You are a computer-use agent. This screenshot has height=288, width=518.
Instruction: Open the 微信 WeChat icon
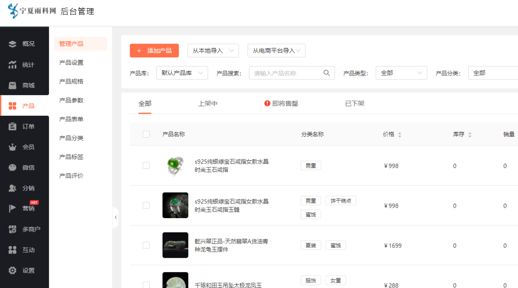[12, 167]
